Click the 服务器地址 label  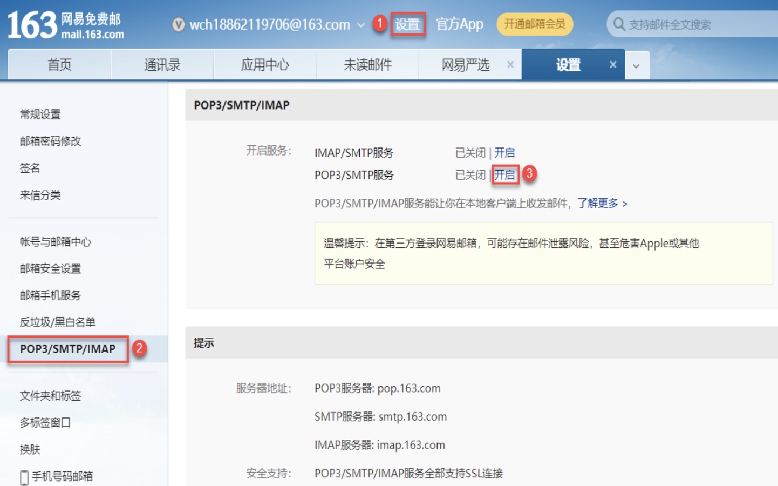[263, 389]
